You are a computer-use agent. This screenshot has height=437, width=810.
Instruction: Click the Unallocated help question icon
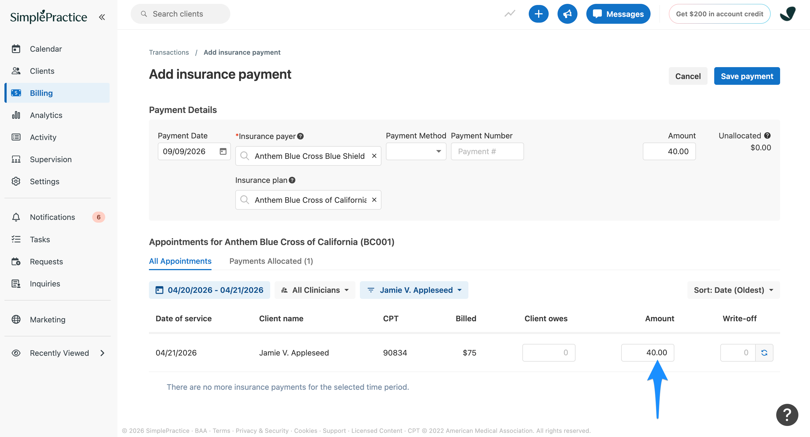(x=767, y=136)
